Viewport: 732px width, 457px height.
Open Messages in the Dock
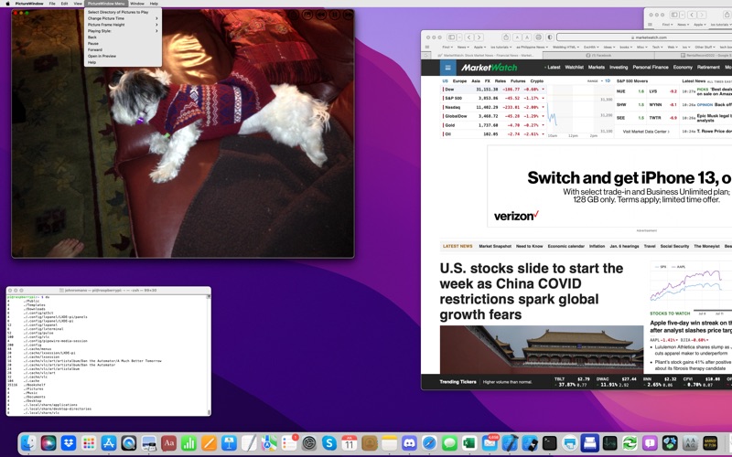449,442
